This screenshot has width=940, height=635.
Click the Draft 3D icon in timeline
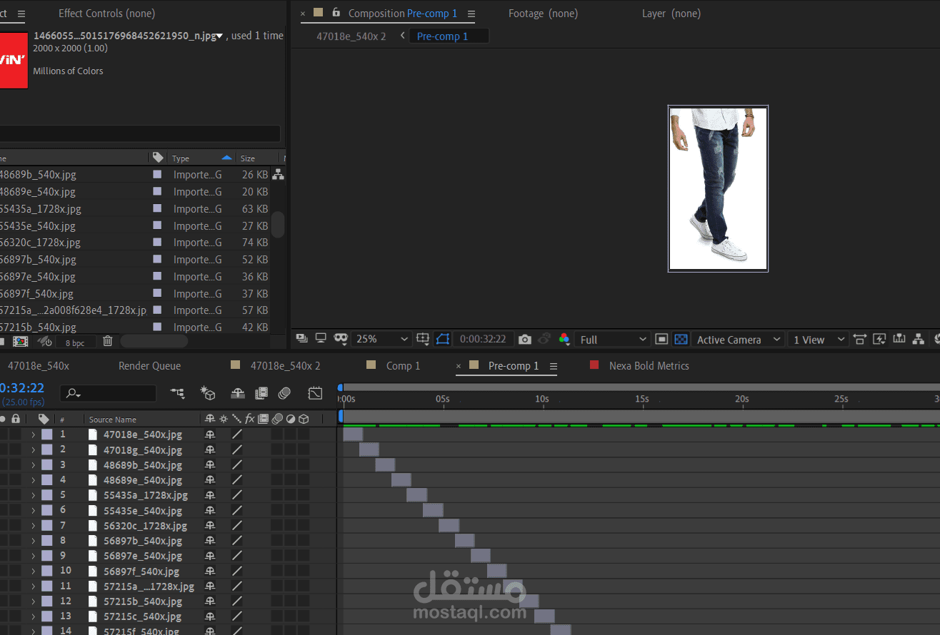(208, 392)
